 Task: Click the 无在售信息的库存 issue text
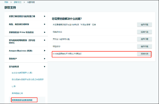74,25
